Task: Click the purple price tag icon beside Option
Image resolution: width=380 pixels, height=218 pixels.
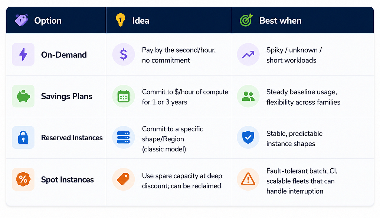Action: (21, 20)
